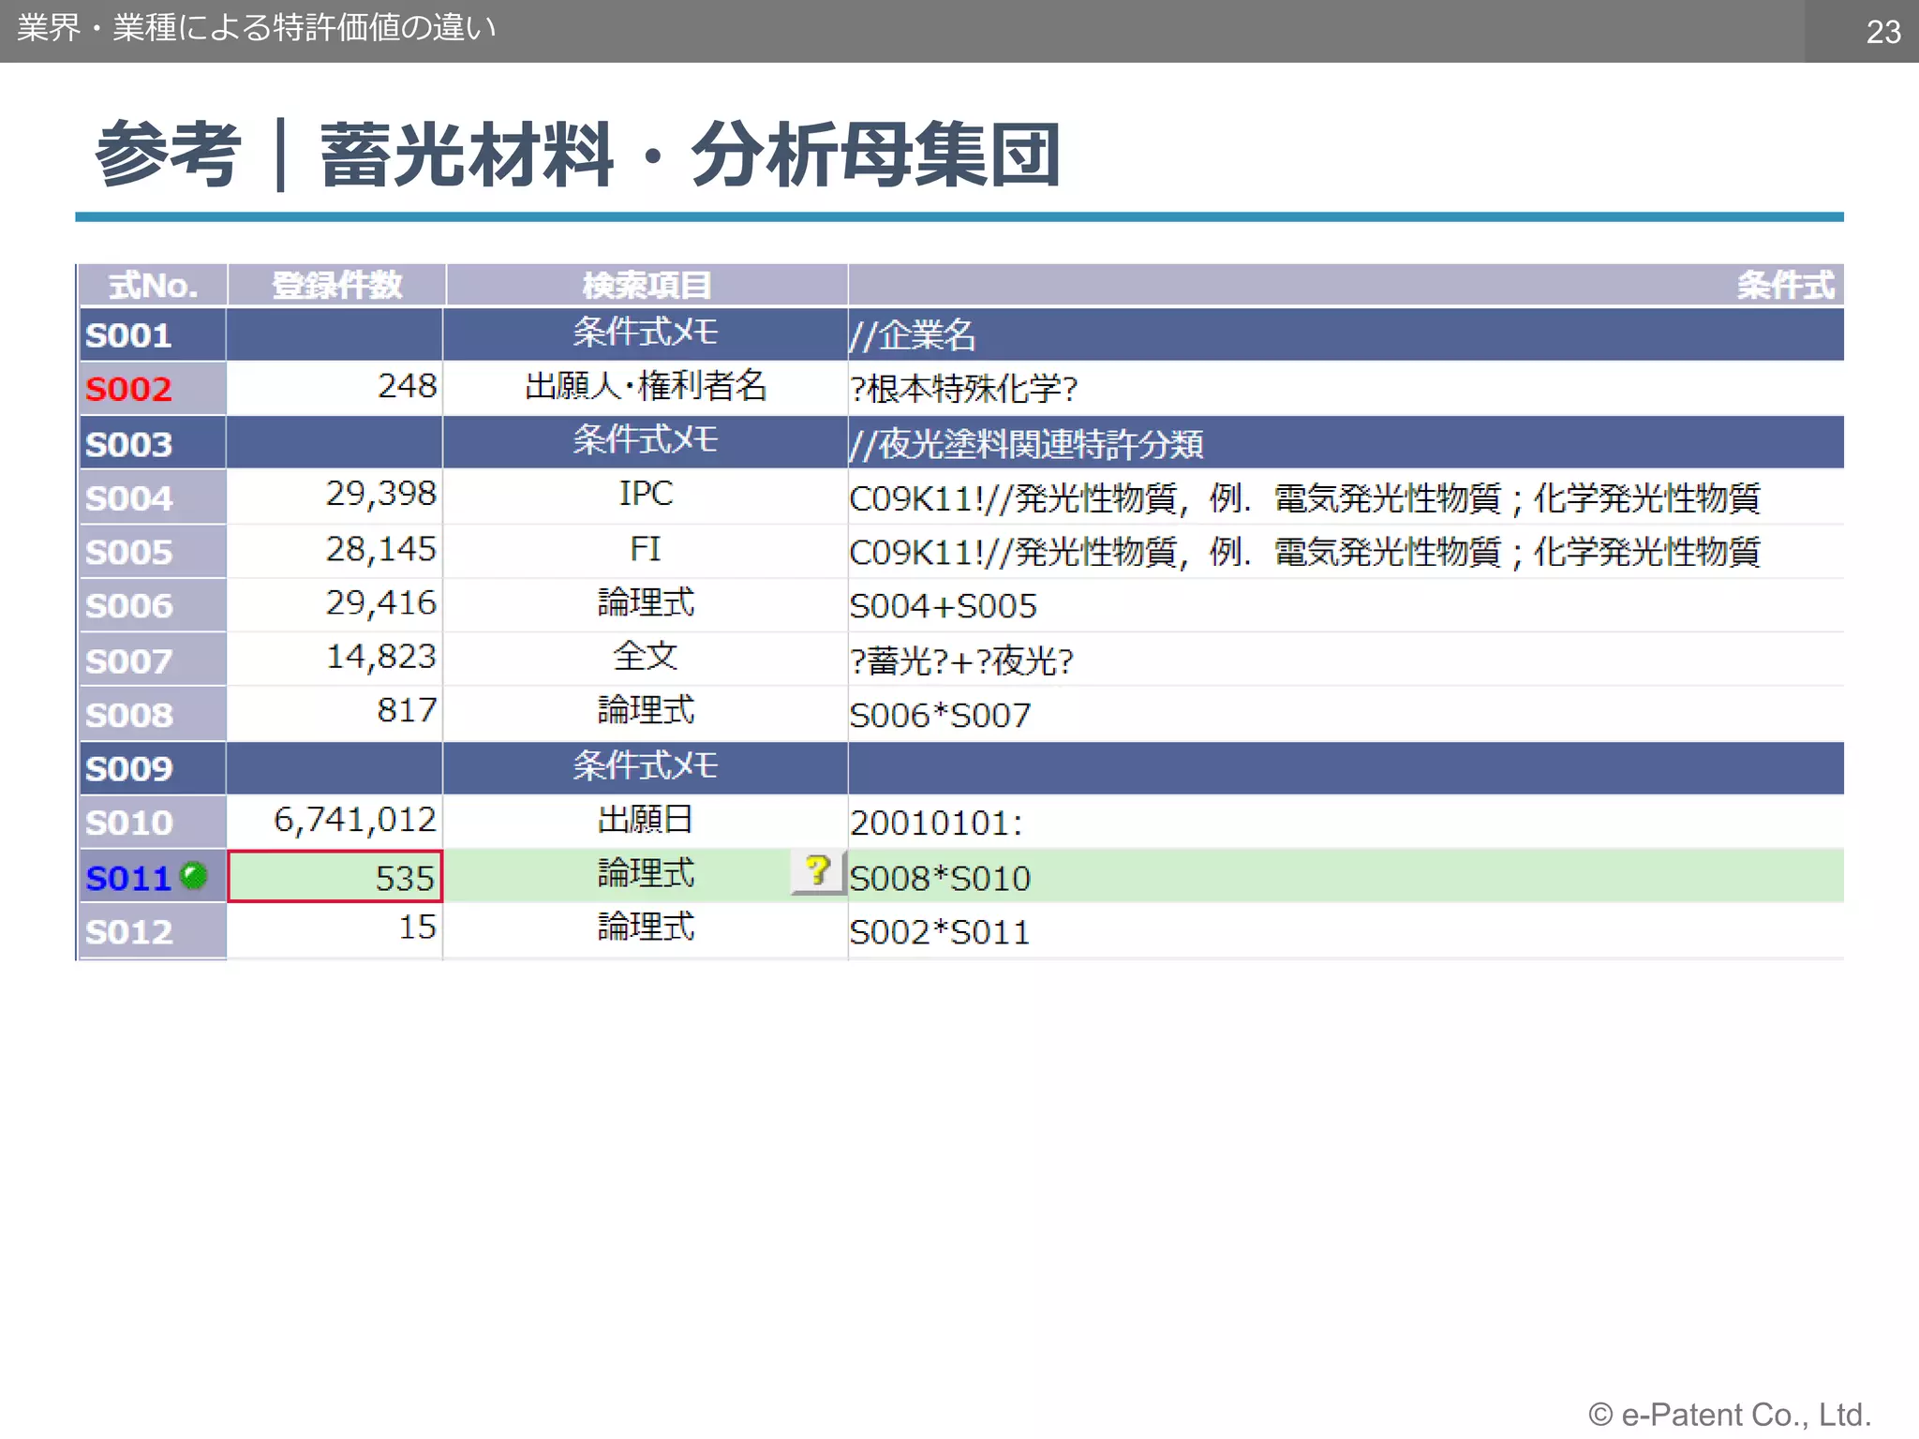Click the ?根本特殊化学? condition
1919x1439 pixels.
click(x=964, y=389)
